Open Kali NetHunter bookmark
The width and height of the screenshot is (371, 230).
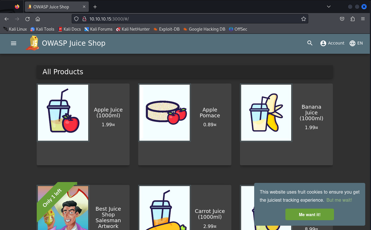[x=133, y=29]
